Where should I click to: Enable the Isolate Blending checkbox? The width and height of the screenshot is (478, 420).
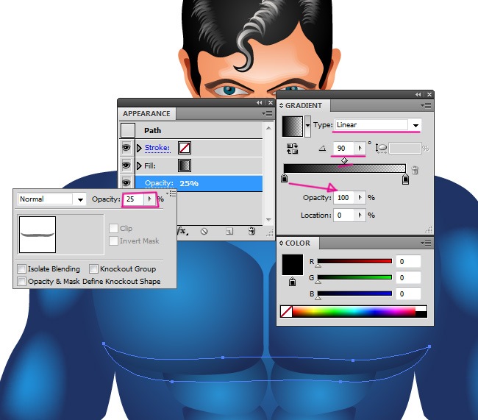click(21, 268)
